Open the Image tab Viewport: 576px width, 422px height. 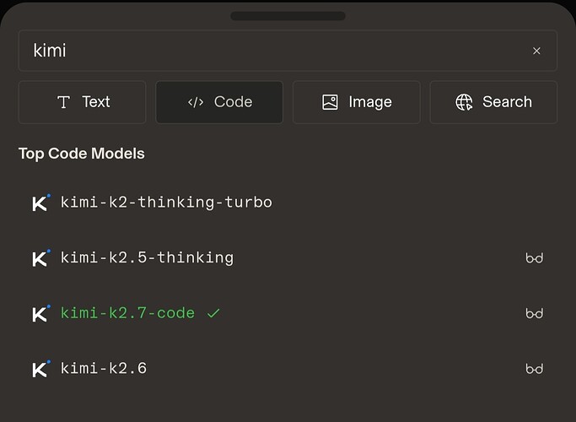357,102
